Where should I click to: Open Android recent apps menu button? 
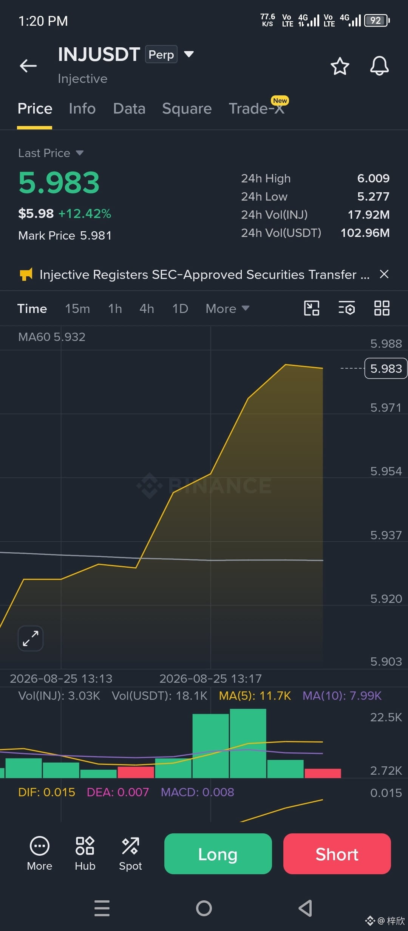pyautogui.click(x=102, y=908)
